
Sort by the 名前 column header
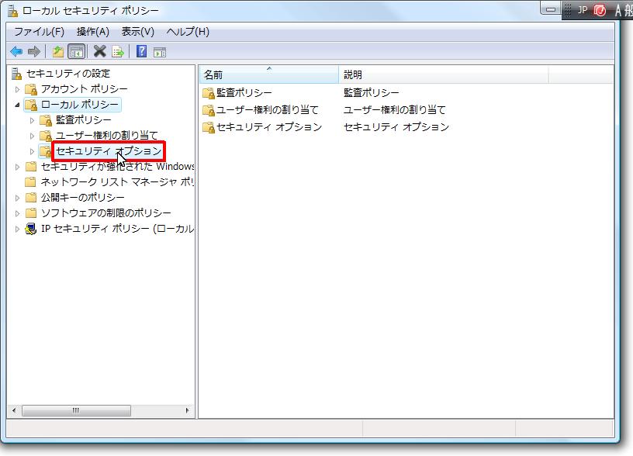[x=268, y=75]
